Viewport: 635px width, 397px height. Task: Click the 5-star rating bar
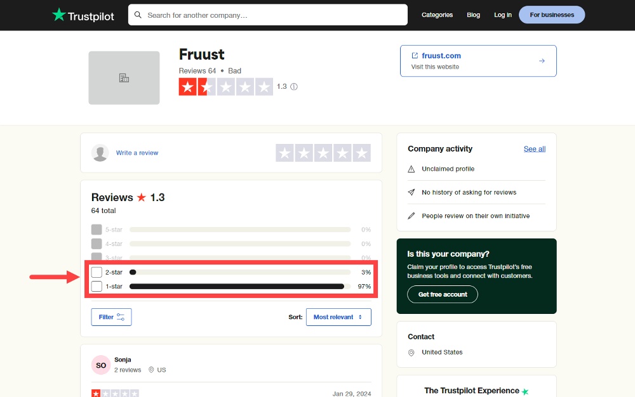coord(240,230)
